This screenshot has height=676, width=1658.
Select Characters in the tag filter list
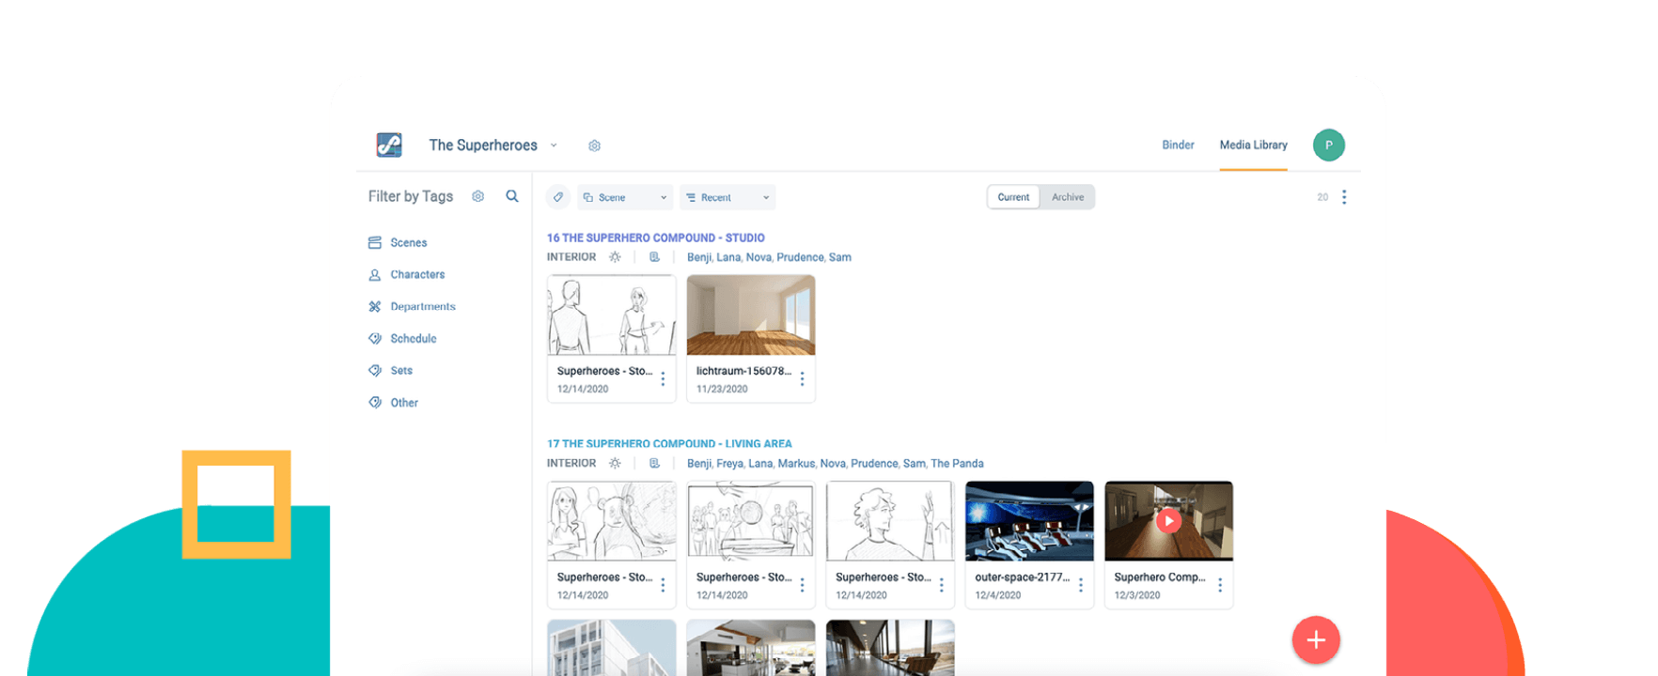pos(417,275)
